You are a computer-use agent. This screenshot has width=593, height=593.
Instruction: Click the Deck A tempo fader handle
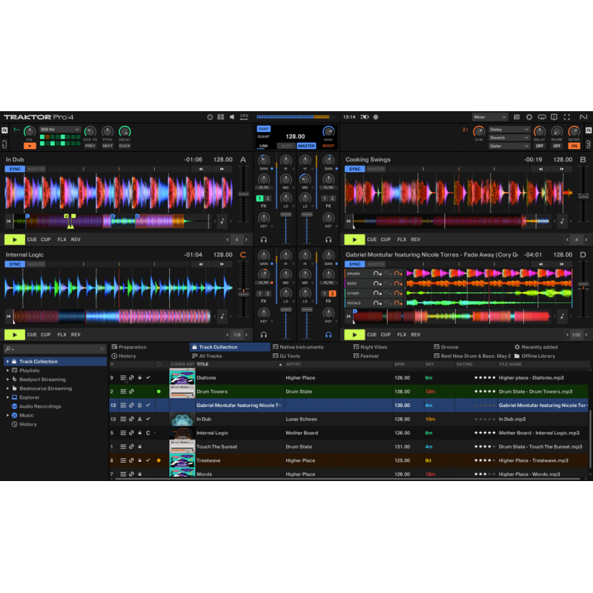coord(243,194)
